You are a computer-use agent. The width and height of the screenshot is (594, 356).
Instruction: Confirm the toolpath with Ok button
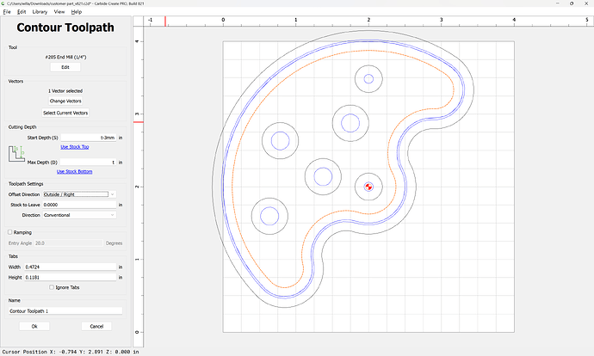pos(34,327)
